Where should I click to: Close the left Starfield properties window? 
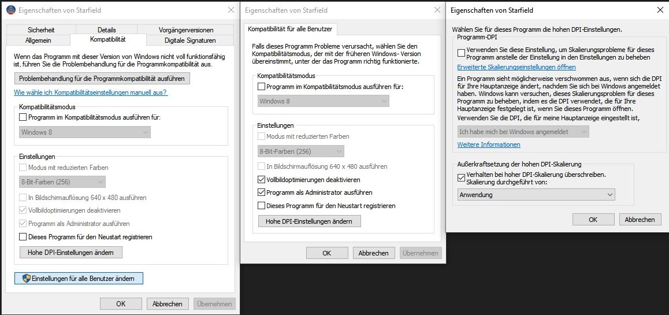[x=231, y=10]
